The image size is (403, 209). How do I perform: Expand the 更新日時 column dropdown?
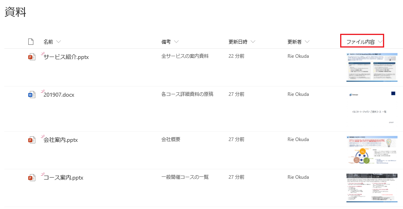253,42
